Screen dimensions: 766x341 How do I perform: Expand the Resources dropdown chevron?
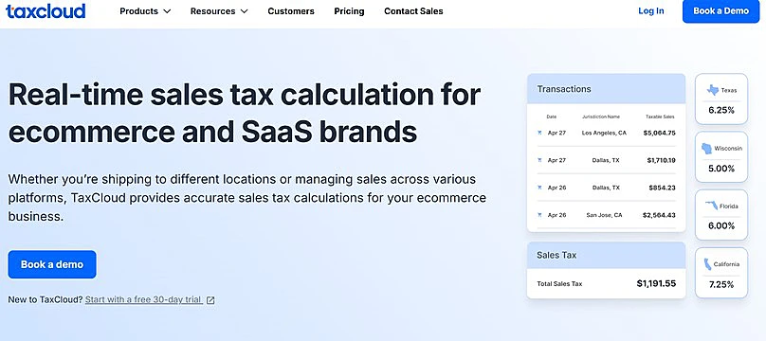(244, 11)
